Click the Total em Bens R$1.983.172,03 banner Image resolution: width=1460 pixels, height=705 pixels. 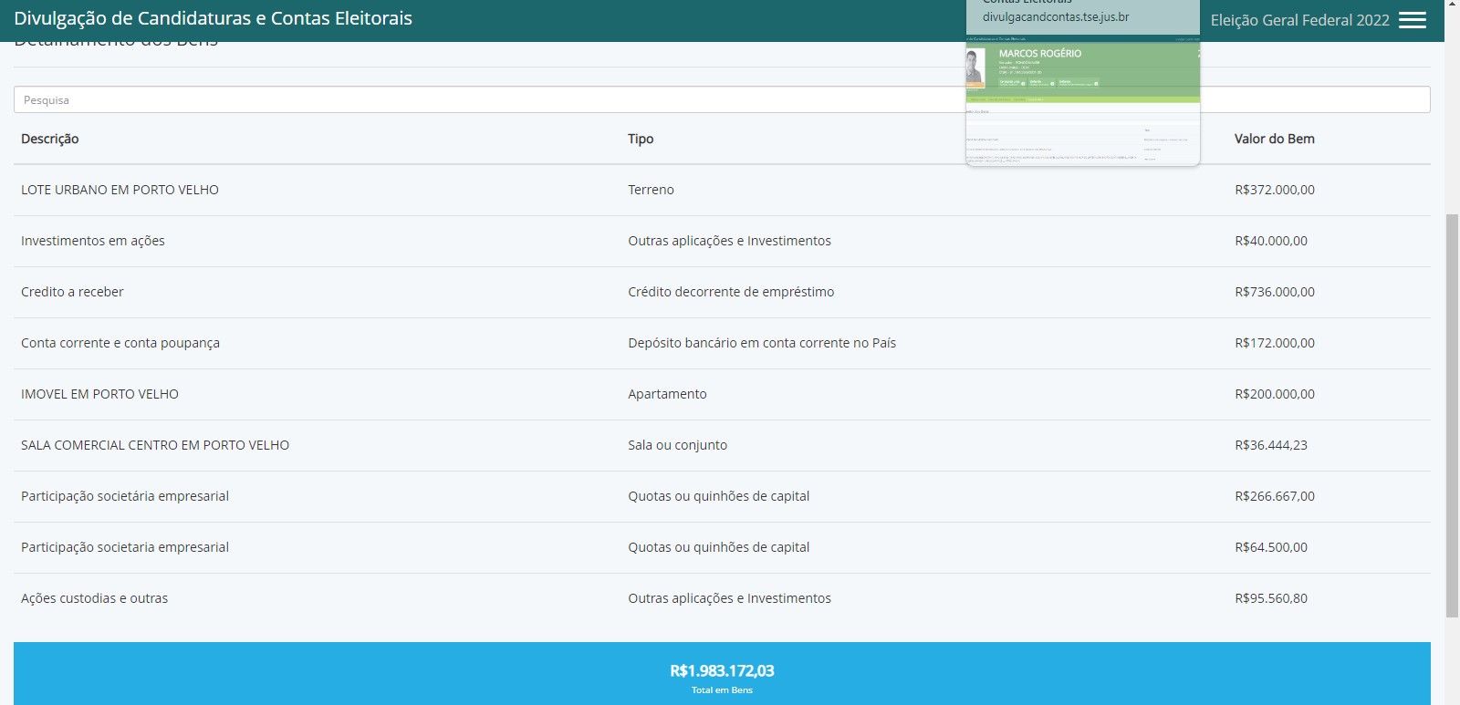coord(722,675)
